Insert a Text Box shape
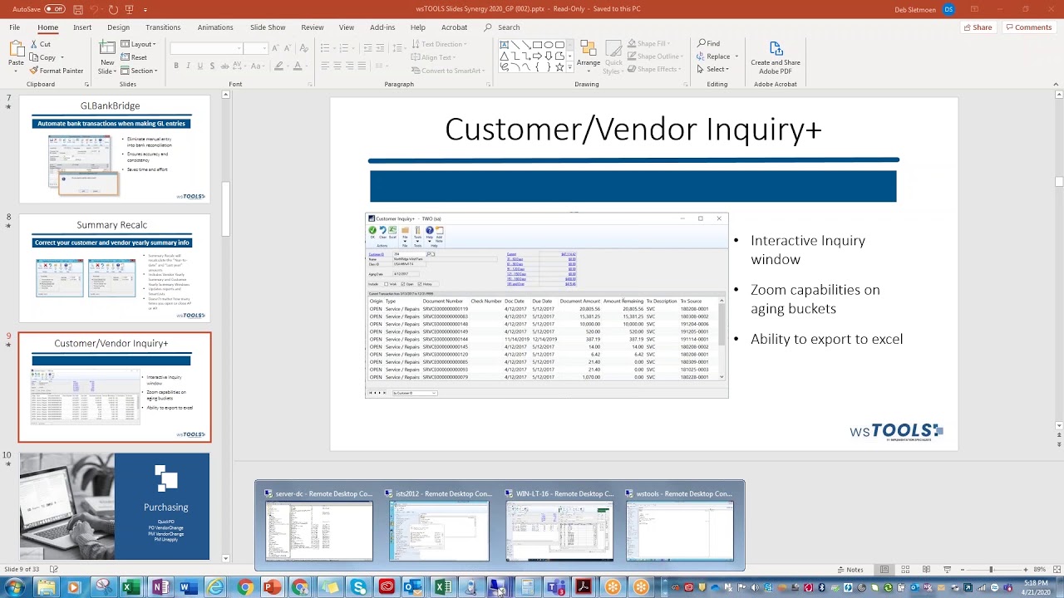The image size is (1064, 598). point(505,45)
